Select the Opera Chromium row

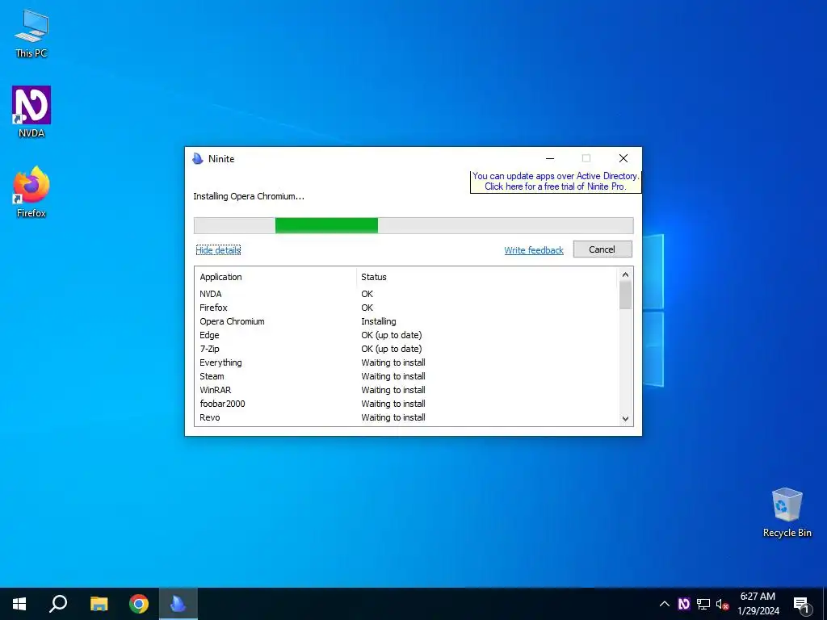click(406, 321)
